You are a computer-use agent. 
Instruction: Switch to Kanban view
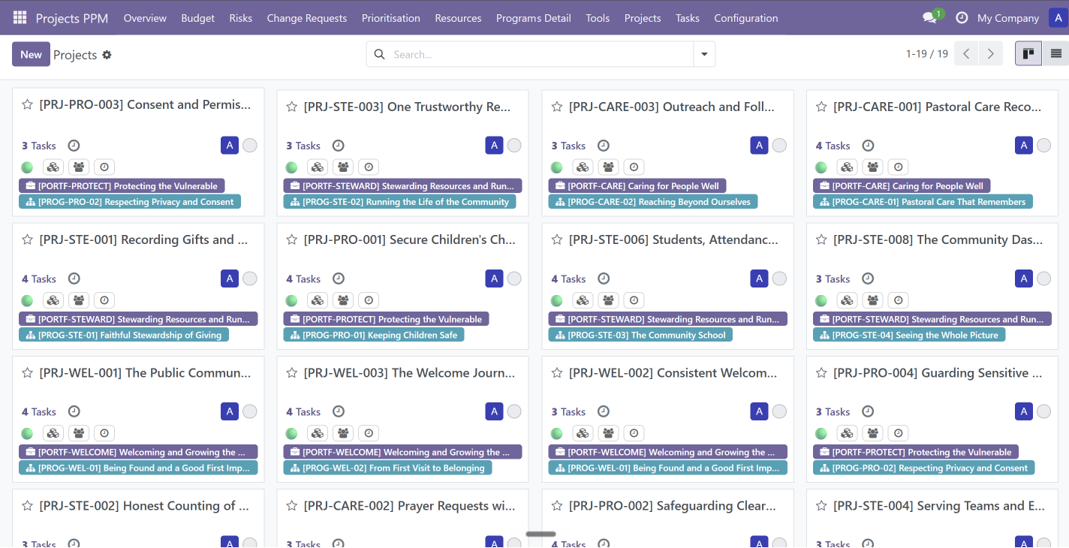tap(1028, 53)
